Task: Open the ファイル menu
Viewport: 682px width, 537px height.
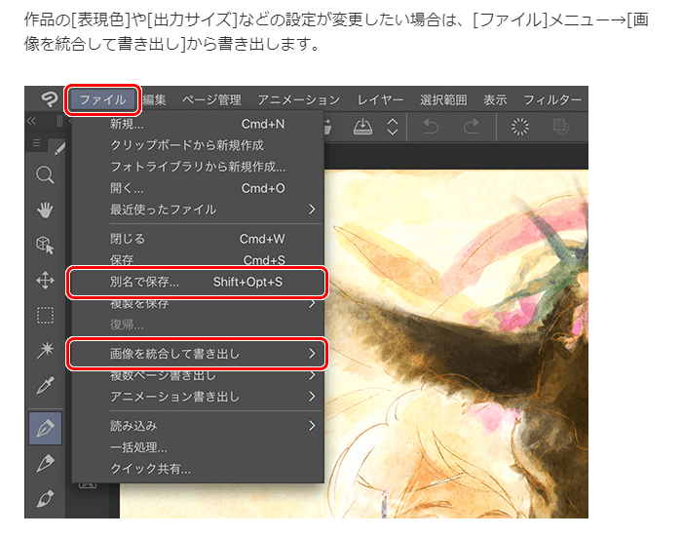Action: 103,99
